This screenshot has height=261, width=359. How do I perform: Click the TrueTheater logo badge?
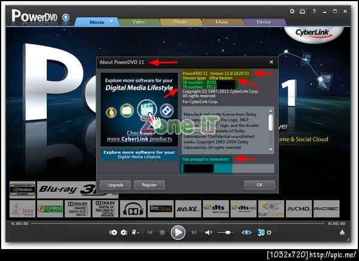[x=271, y=208]
